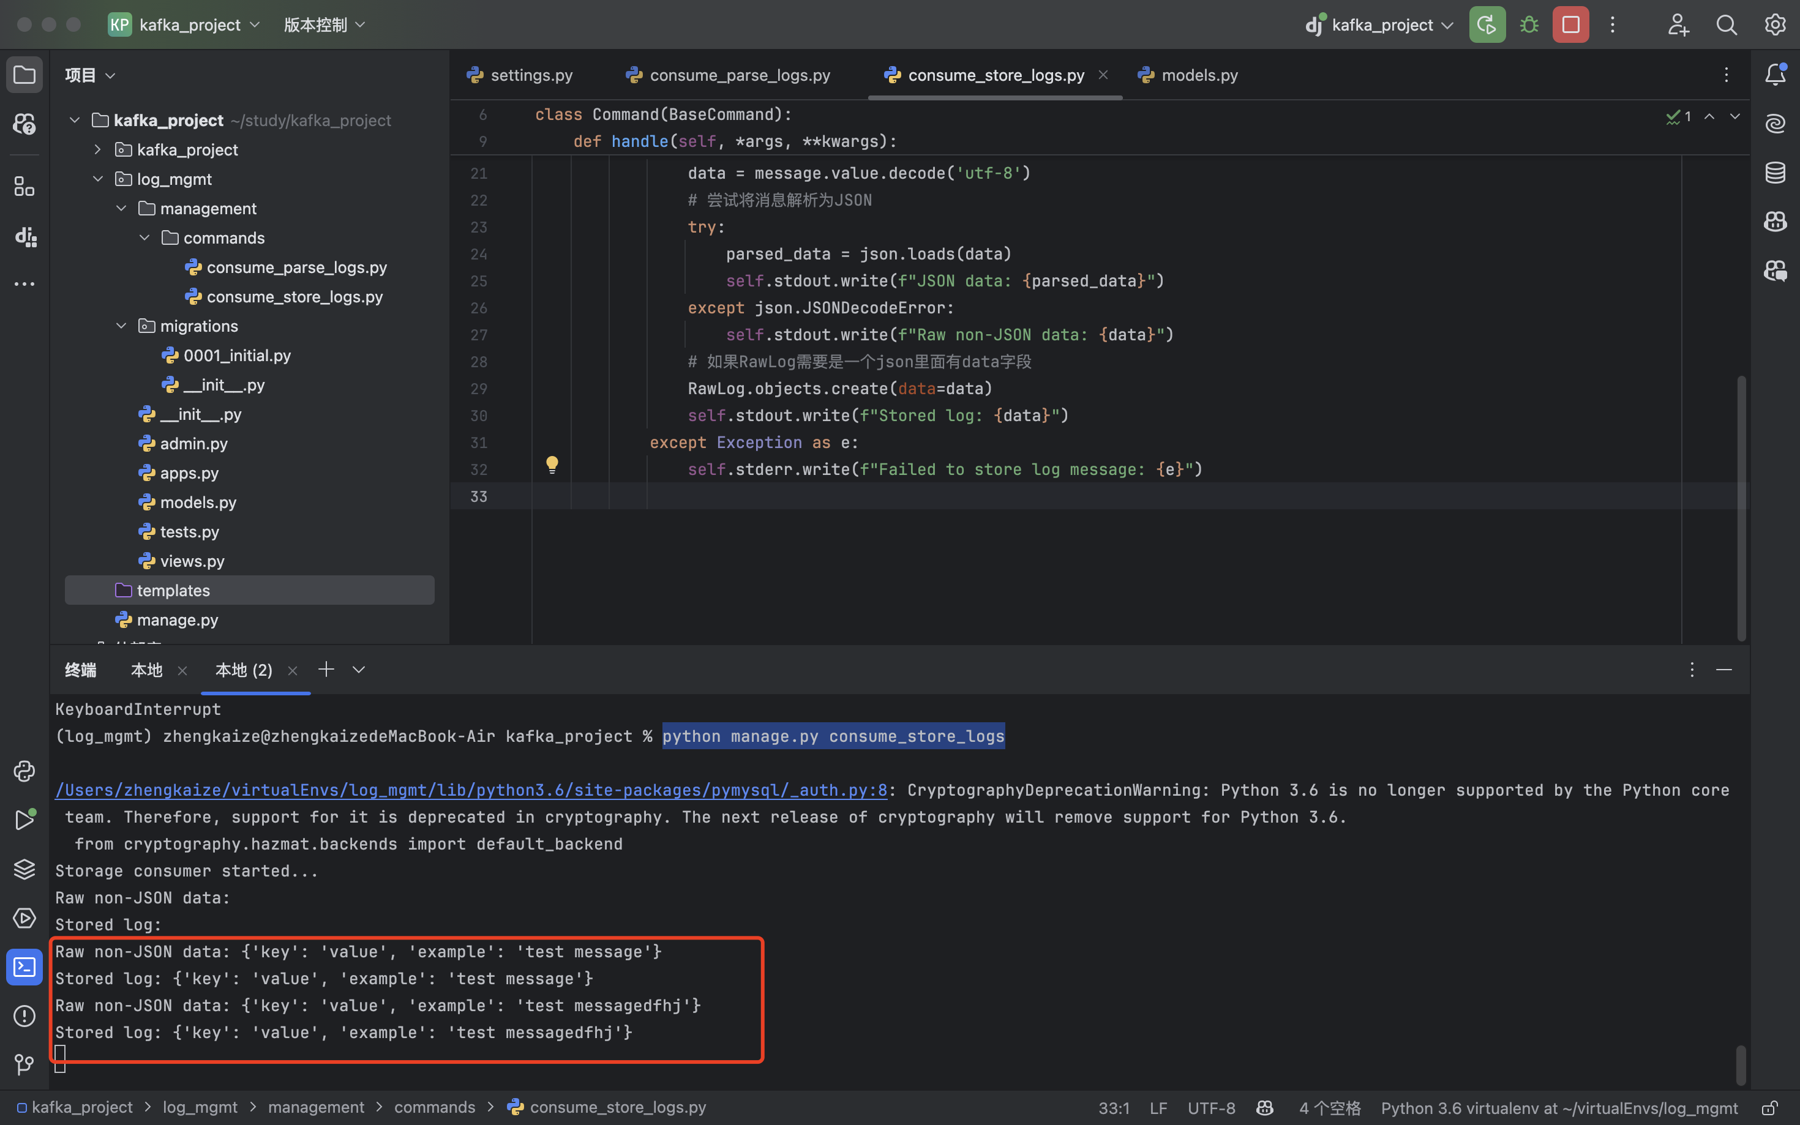Image resolution: width=1800 pixels, height=1125 pixels.
Task: Switch to the 本地 terminal tab
Action: (146, 670)
